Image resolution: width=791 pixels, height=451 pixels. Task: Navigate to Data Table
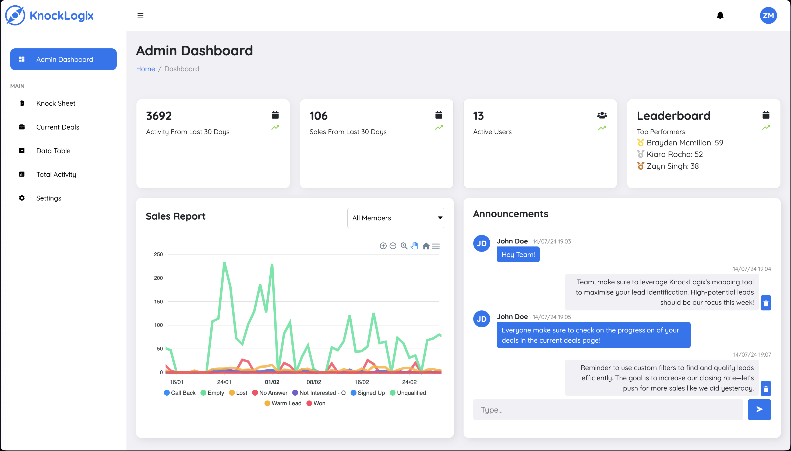(x=53, y=151)
